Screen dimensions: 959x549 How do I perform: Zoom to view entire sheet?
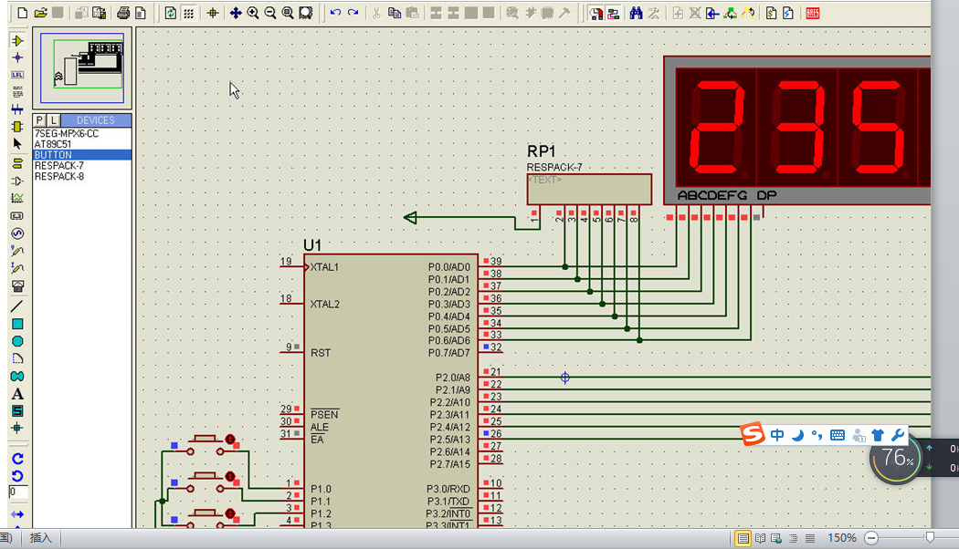point(288,13)
